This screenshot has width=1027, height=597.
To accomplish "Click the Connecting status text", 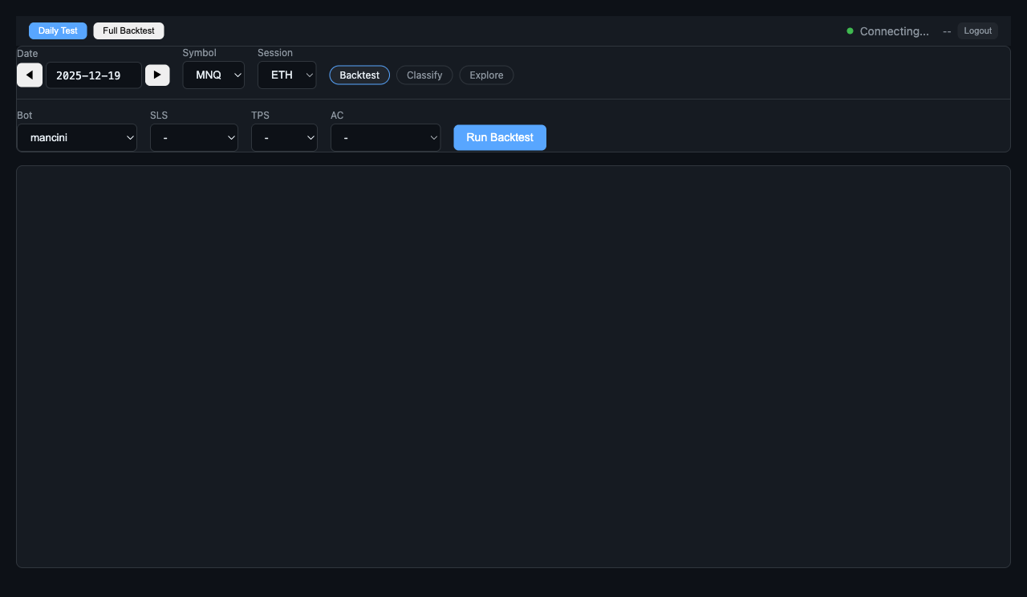I will click(893, 31).
